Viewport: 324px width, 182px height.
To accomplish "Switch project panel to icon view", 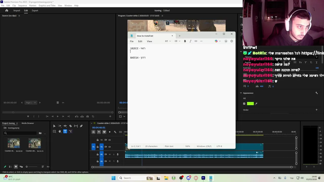I will (x=16, y=167).
